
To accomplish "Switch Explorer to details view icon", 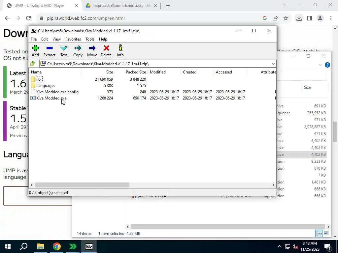I will click(x=319, y=233).
